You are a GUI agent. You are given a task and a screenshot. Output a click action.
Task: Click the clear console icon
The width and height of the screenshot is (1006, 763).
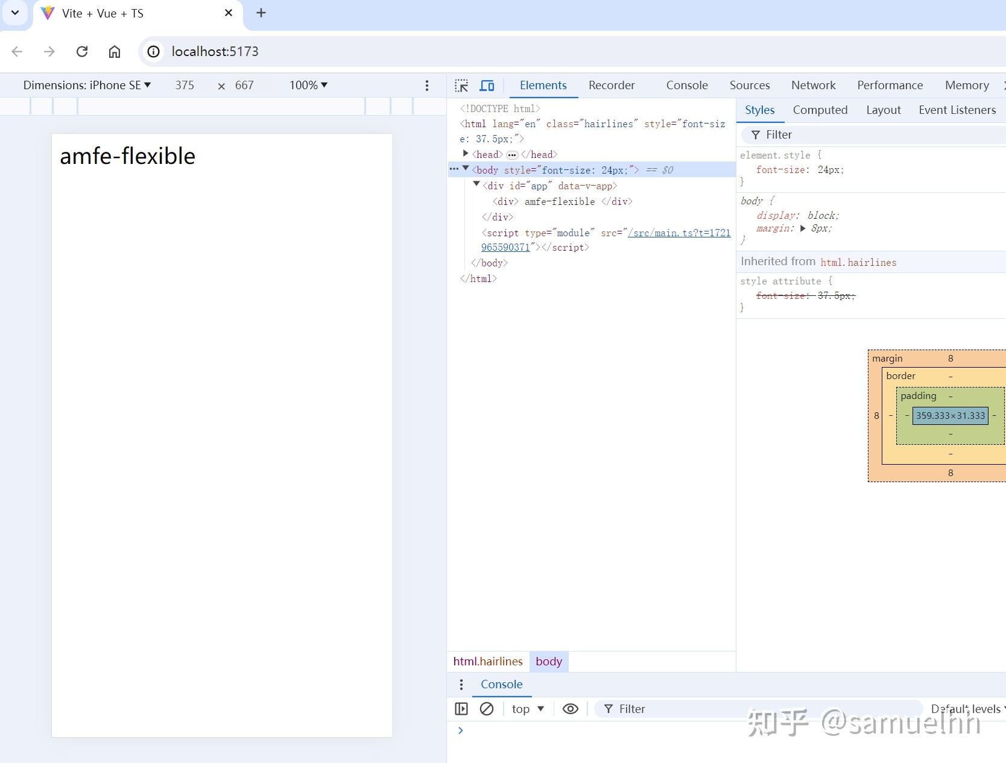pyautogui.click(x=487, y=709)
